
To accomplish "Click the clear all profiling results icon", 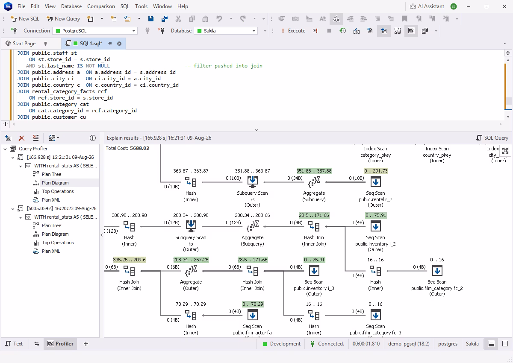I will (x=35, y=138).
